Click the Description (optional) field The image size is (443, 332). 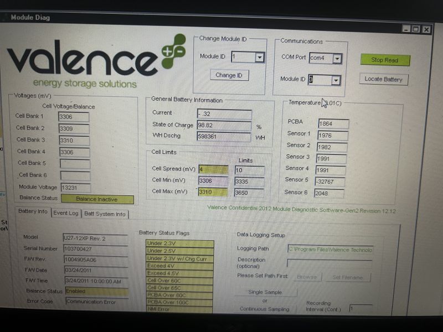pyautogui.click(x=329, y=263)
